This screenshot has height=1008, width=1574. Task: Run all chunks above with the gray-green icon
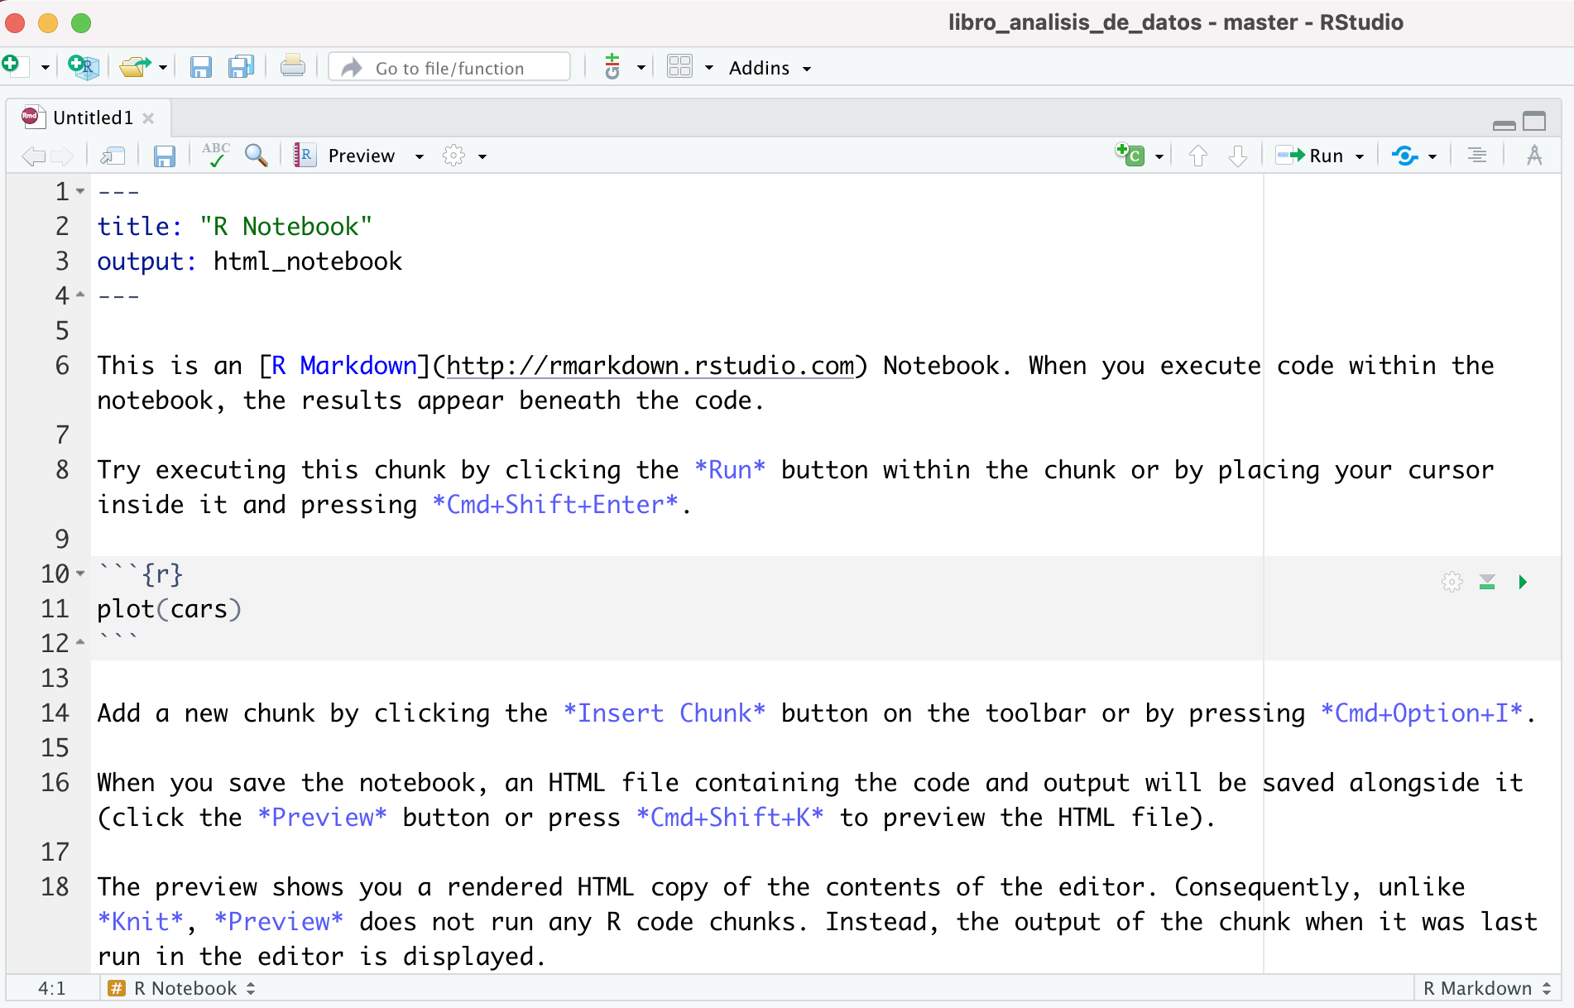pos(1487,582)
